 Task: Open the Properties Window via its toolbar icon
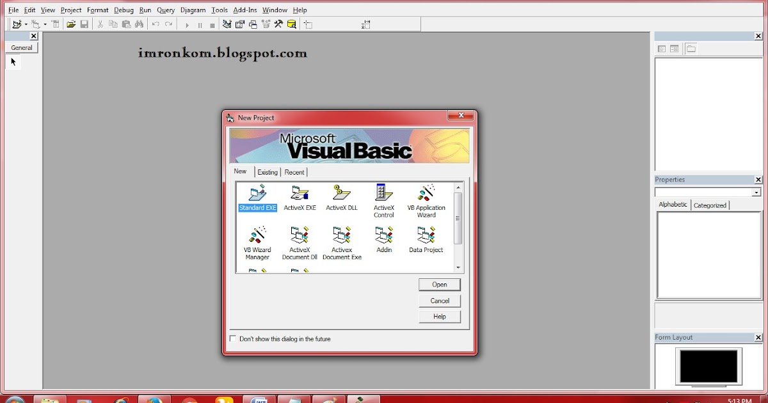pyautogui.click(x=240, y=24)
